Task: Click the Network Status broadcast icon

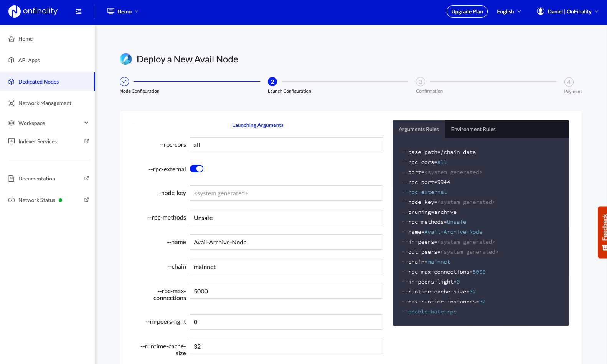Action: tap(12, 200)
